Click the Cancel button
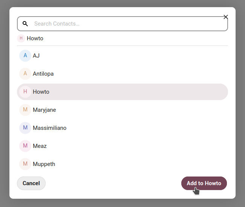Viewport: 245px width, 207px height. [x=31, y=183]
